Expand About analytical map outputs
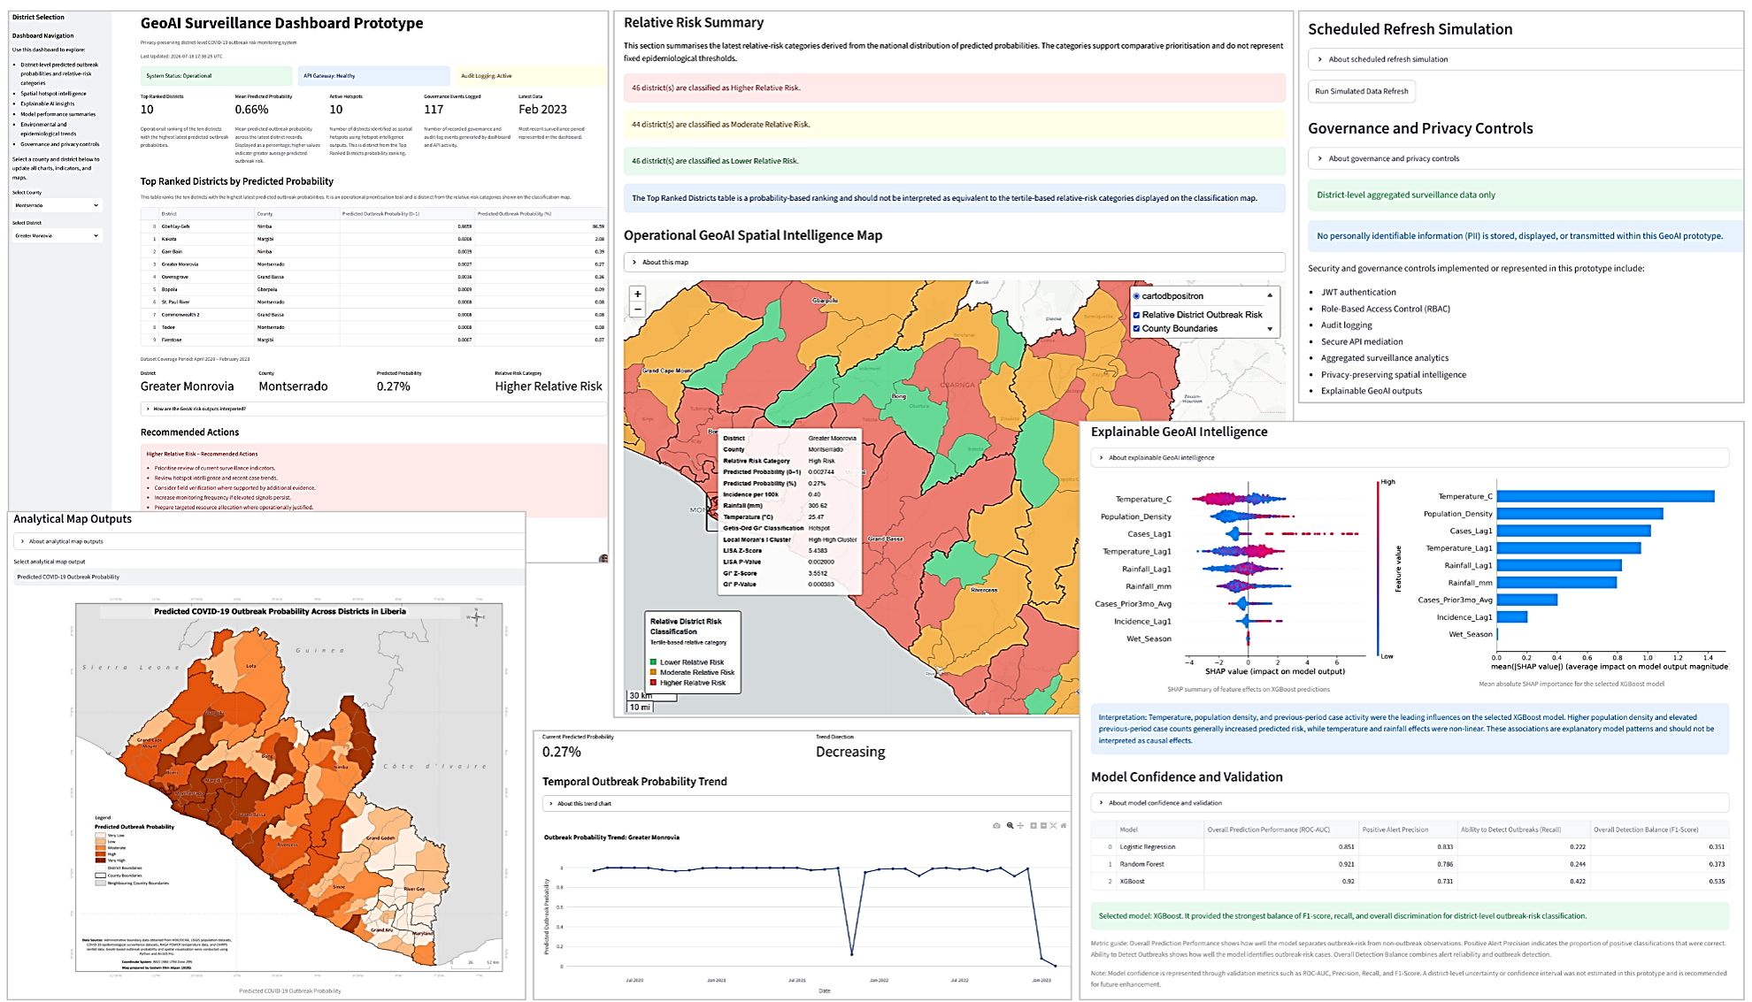The width and height of the screenshot is (1752, 1002). pyautogui.click(x=267, y=541)
